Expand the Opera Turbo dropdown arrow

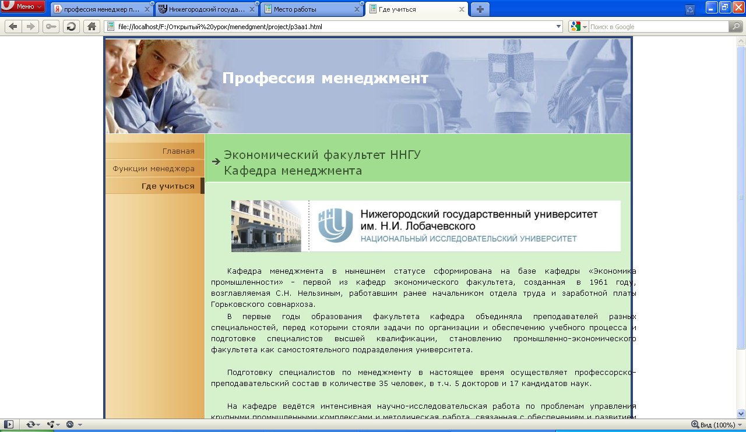click(80, 425)
